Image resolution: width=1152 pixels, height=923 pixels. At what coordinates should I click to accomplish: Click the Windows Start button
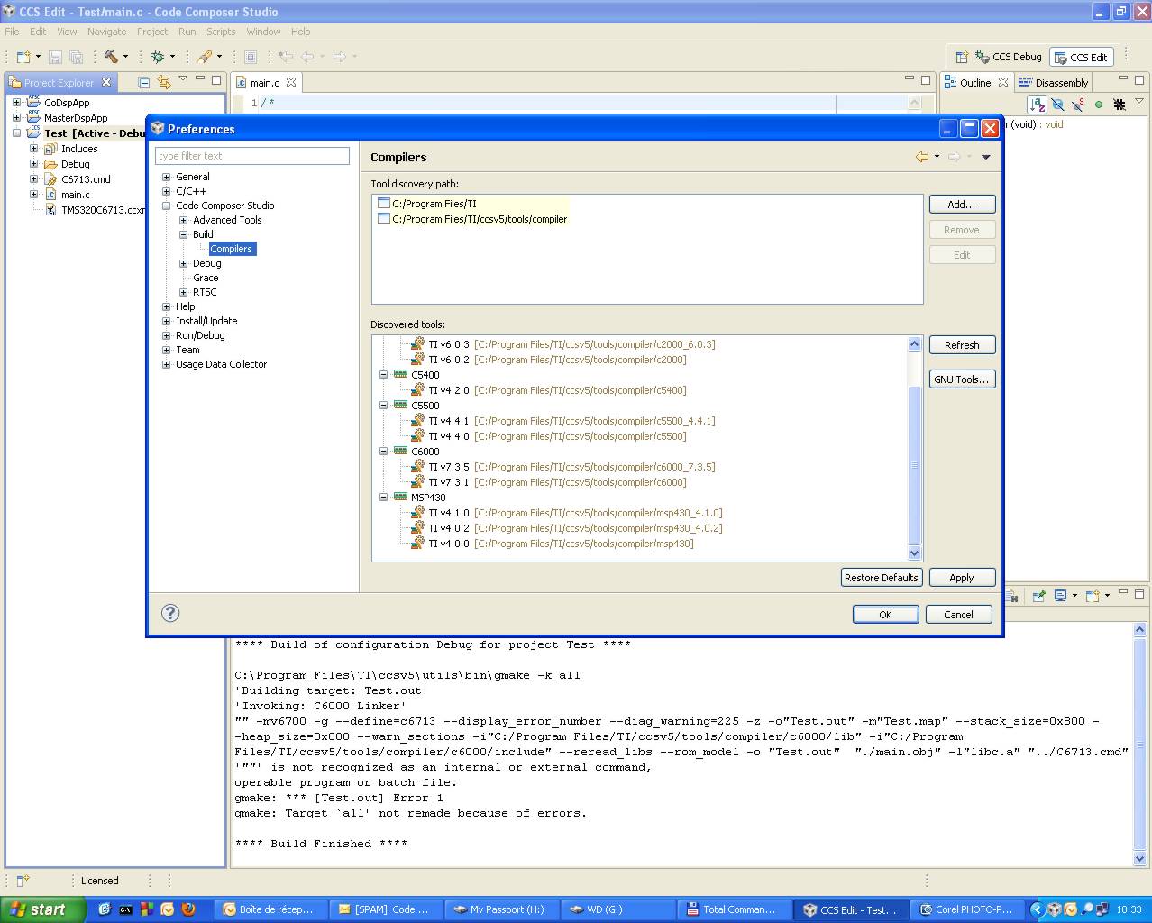pyautogui.click(x=42, y=909)
